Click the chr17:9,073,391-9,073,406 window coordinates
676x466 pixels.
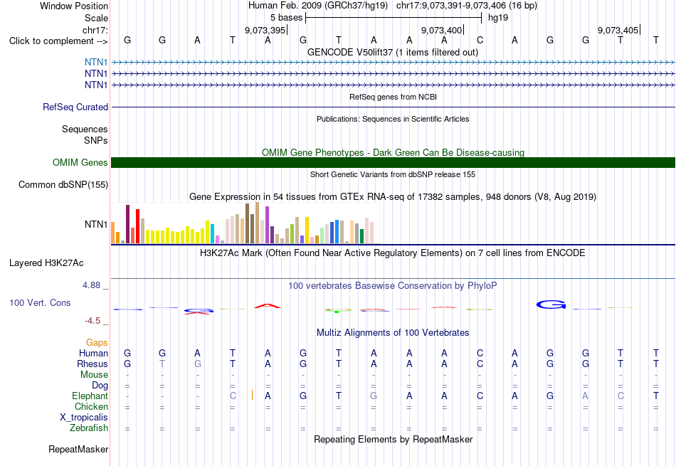pos(450,6)
